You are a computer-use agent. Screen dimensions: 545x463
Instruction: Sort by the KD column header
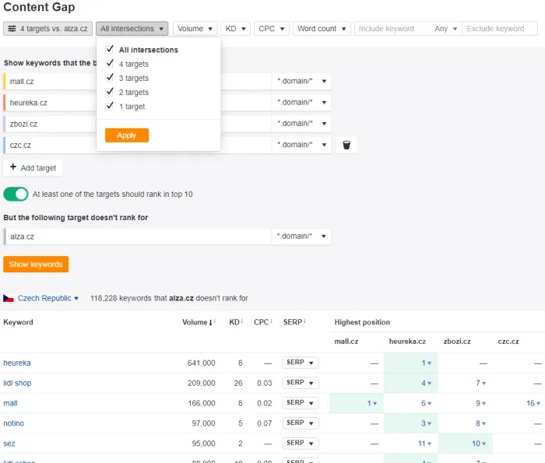pyautogui.click(x=234, y=322)
